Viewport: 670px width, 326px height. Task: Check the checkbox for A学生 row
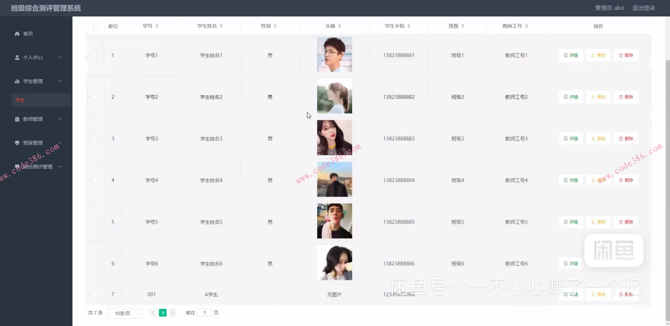95,294
